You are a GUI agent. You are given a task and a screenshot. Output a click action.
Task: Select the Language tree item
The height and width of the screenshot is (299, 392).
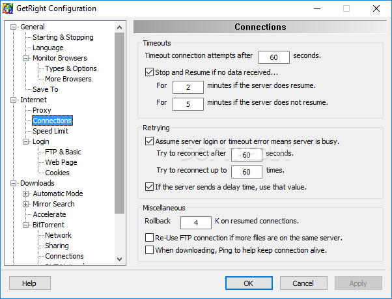[x=48, y=48]
